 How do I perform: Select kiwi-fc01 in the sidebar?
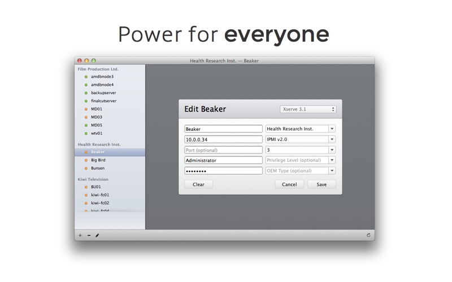(x=100, y=195)
